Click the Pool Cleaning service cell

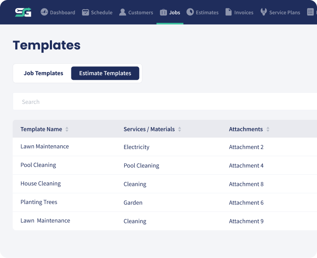click(141, 166)
